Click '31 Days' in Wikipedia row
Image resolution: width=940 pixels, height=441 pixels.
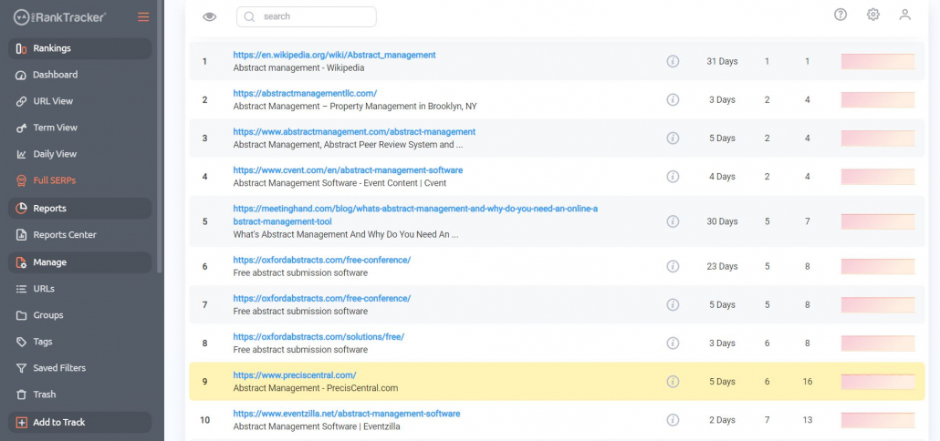click(722, 61)
